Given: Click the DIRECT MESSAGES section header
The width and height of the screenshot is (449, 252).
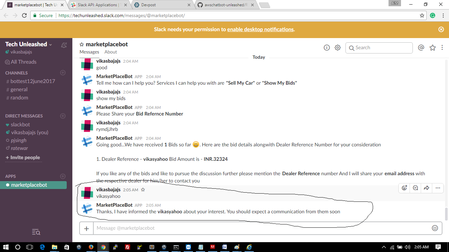Looking at the screenshot, I should click(x=24, y=116).
